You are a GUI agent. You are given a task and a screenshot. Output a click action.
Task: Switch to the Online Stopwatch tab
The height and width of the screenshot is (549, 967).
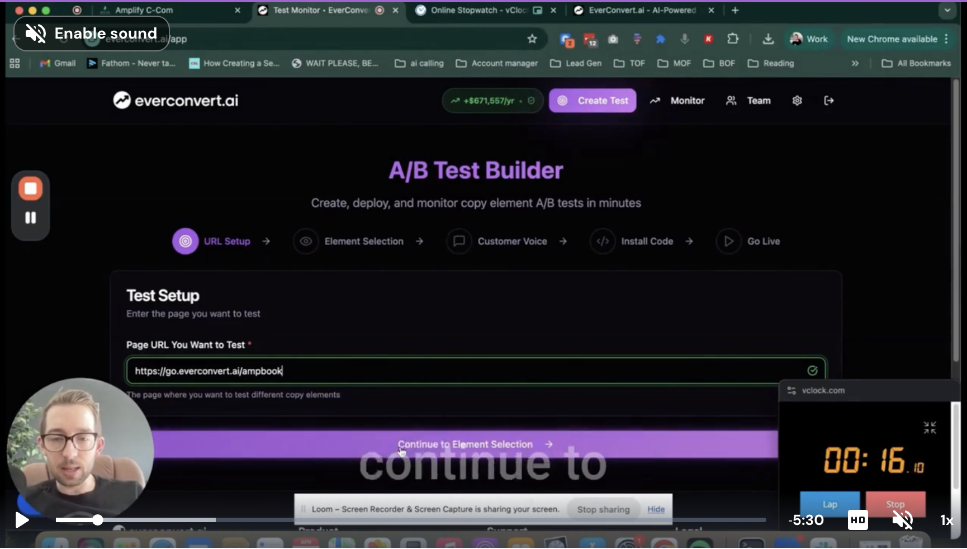click(x=486, y=10)
